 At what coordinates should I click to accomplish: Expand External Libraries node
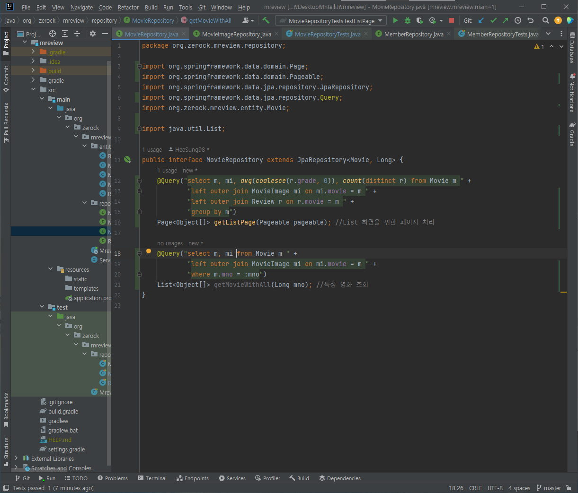16,458
